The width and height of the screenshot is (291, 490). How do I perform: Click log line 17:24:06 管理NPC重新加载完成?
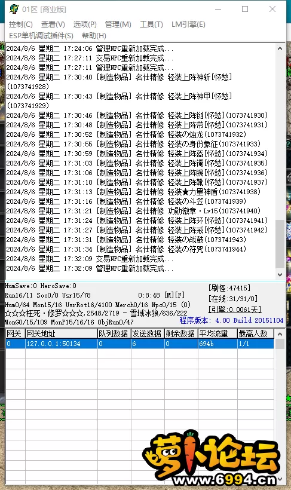click(90, 48)
